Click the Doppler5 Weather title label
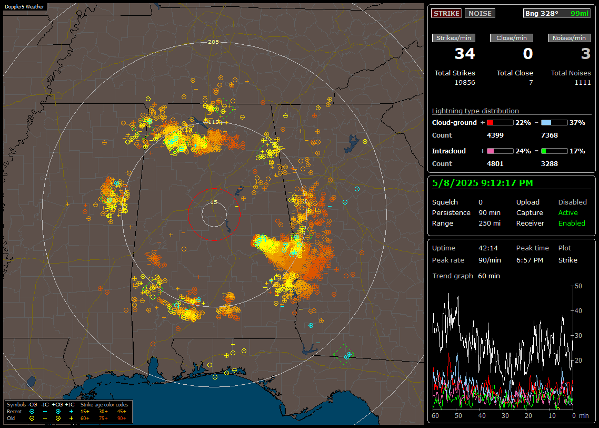The image size is (599, 428). 24,7
